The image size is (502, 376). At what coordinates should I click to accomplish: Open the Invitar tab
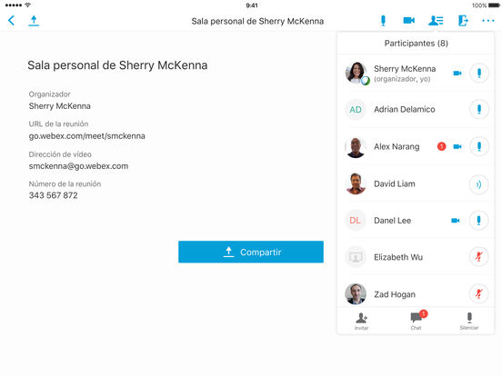(361, 321)
